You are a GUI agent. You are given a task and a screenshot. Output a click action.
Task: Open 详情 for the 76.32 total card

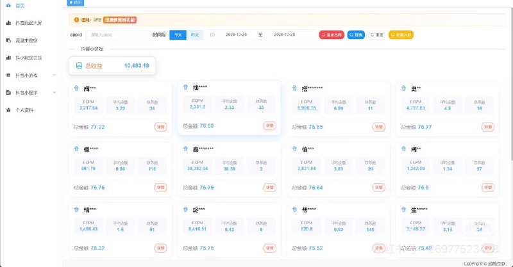pyautogui.click(x=161, y=248)
